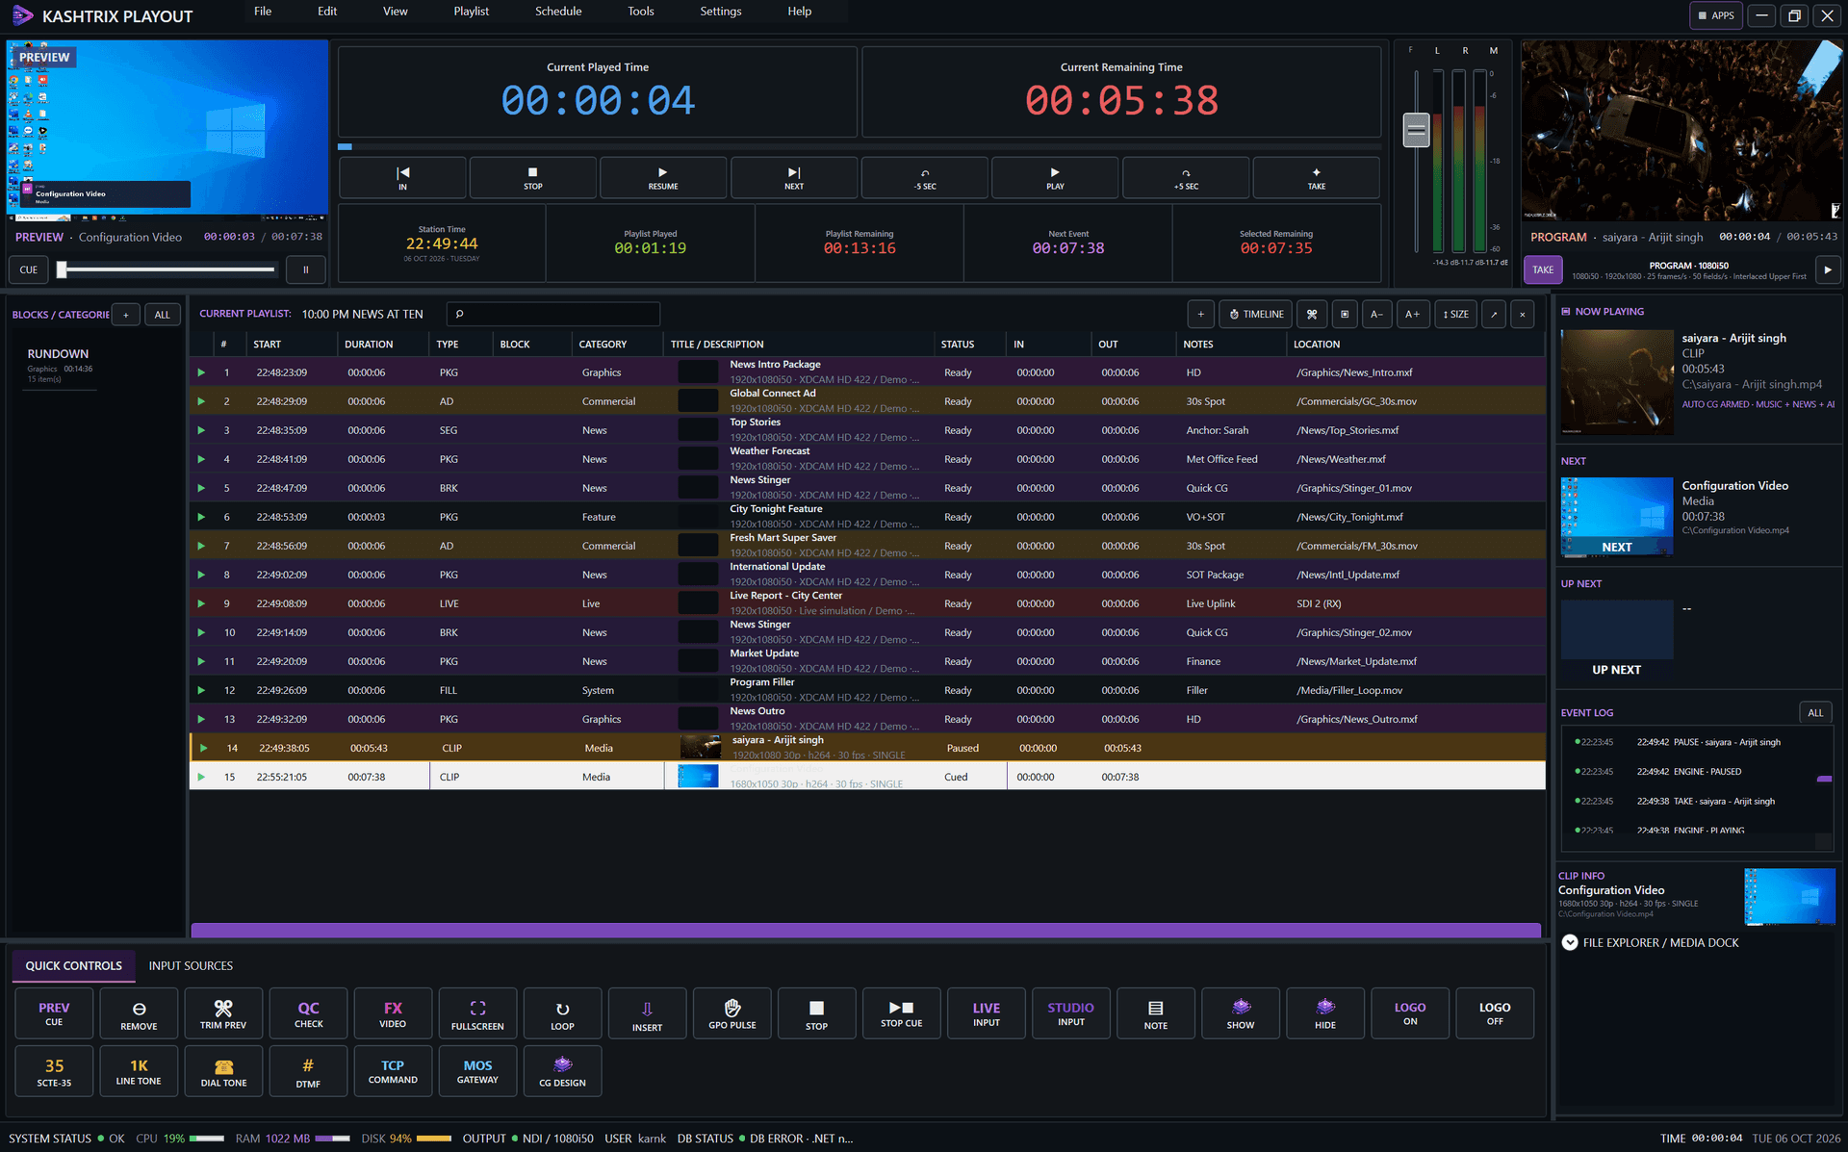This screenshot has width=1848, height=1152.
Task: Decrease font size with A- button
Action: [x=1376, y=314]
